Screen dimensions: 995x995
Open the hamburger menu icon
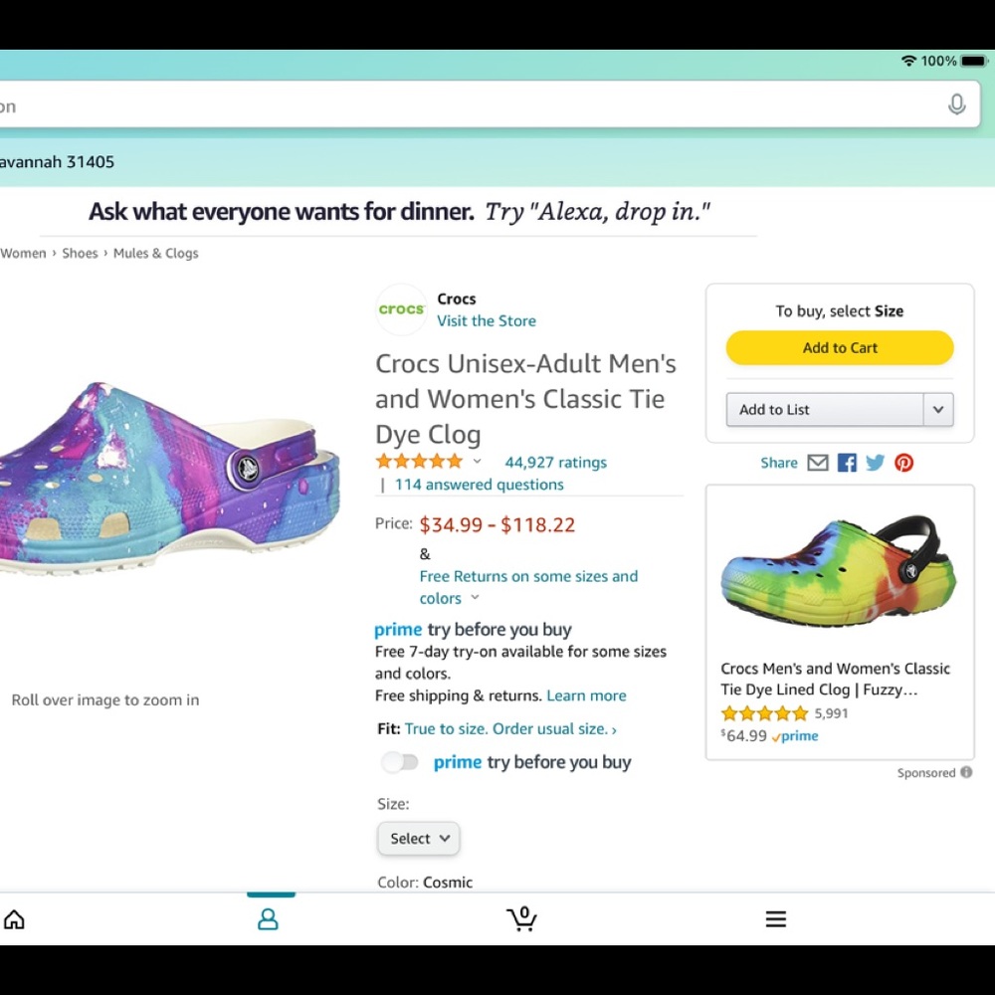776,919
